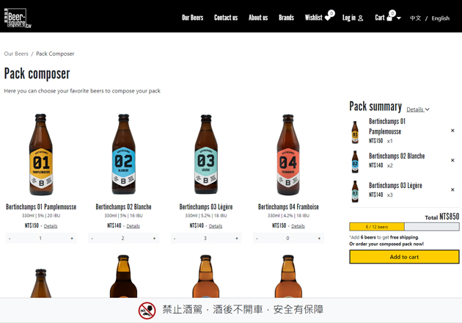462x323 pixels.
Task: Open the 02 Blanche bottle image
Action: [123, 155]
